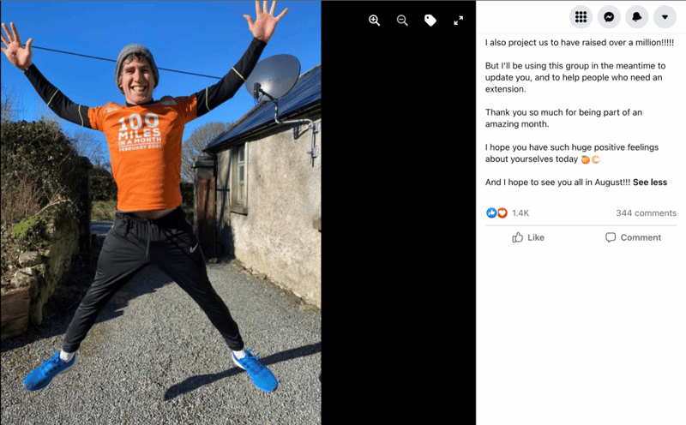Tag the photo with tag icon
686x425 pixels.
(430, 21)
